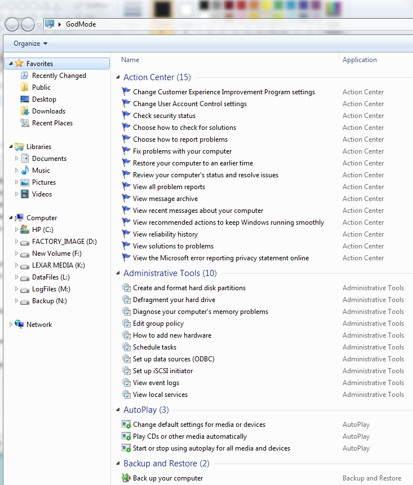This screenshot has height=485, width=413.
Task: Click the Name column header
Action: 130,60
